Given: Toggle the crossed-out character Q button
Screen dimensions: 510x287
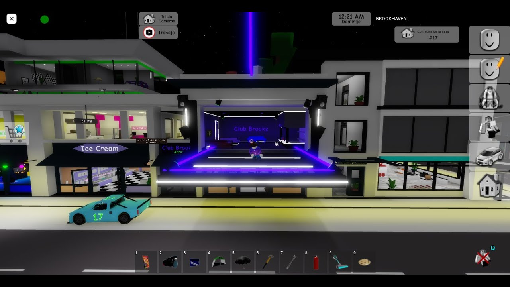Looking at the screenshot, I should click(x=484, y=258).
